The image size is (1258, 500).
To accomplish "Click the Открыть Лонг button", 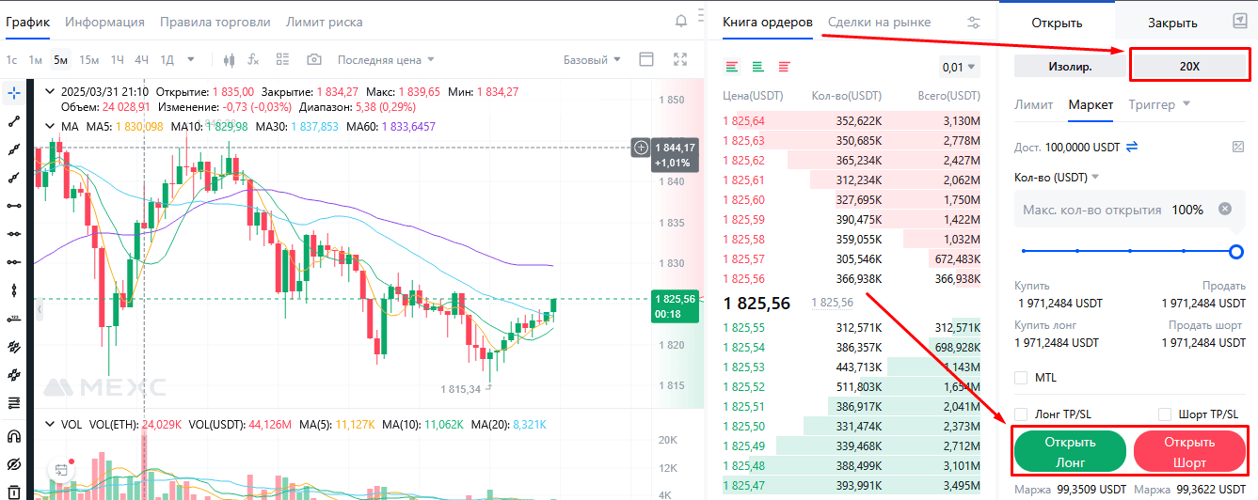I will click(x=1070, y=451).
